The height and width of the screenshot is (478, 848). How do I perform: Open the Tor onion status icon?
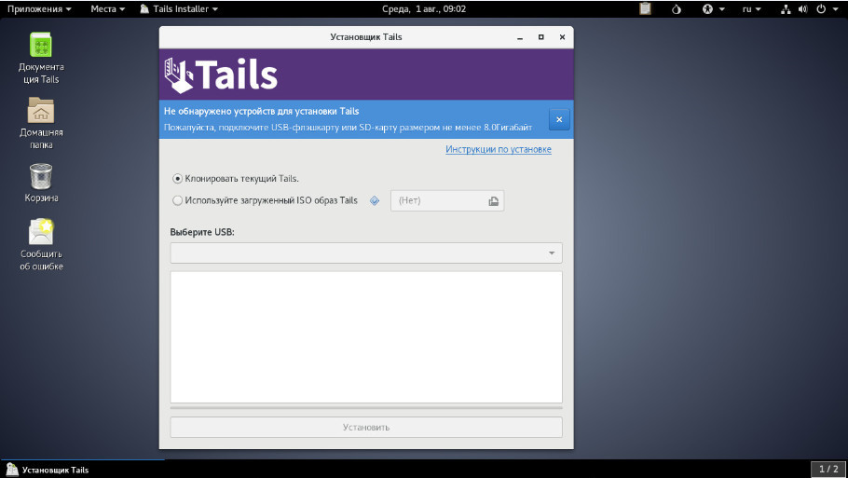[x=676, y=8]
